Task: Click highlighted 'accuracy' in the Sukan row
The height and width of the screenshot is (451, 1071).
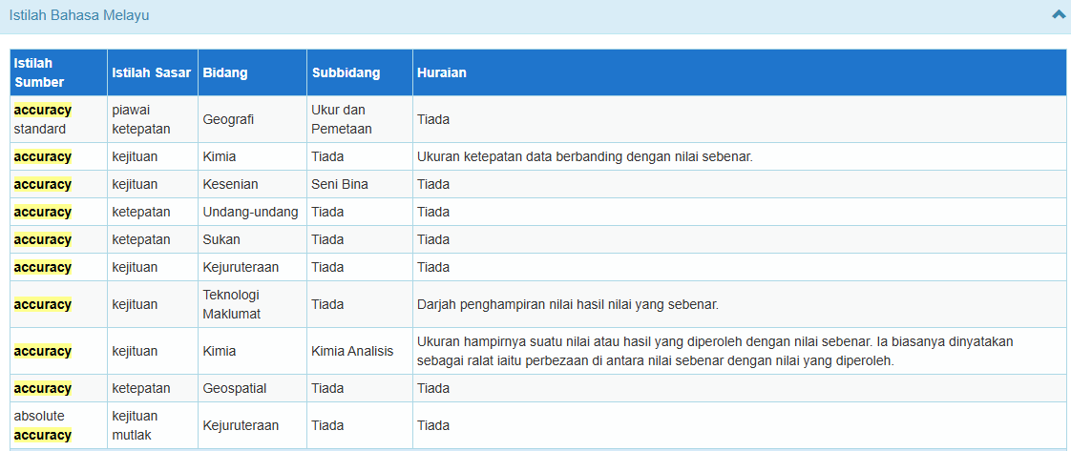Action: [42, 239]
